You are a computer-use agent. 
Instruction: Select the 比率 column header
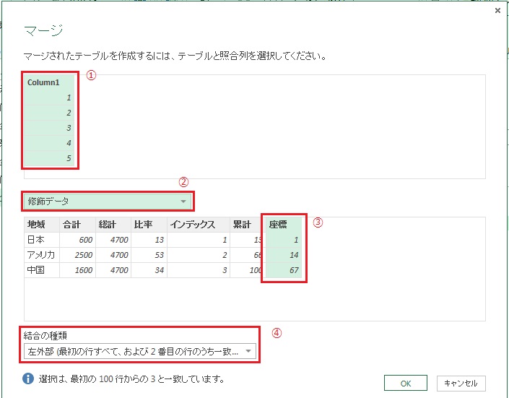click(149, 225)
